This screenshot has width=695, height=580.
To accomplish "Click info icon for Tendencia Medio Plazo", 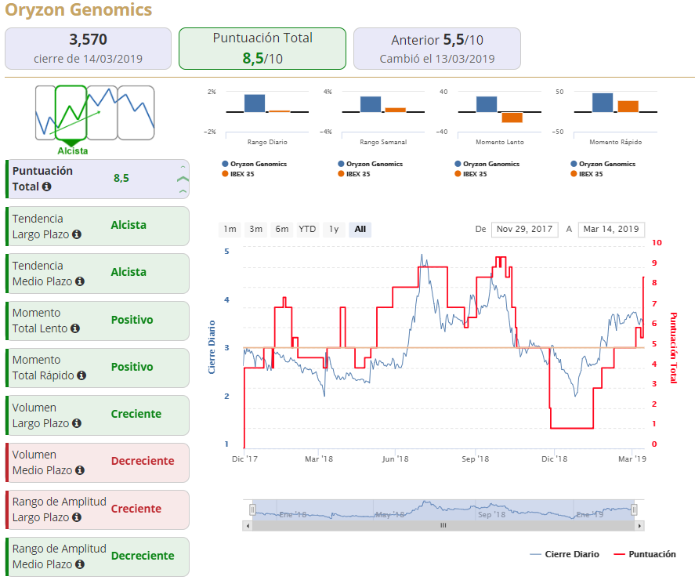I will [x=80, y=281].
